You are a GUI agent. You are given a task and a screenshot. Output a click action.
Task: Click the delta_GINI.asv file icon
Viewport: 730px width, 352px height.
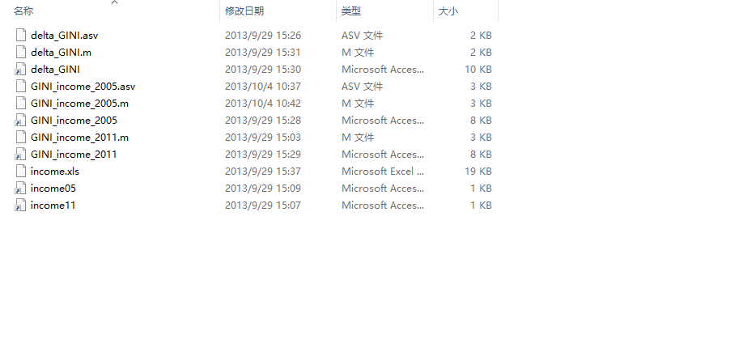[x=21, y=36]
